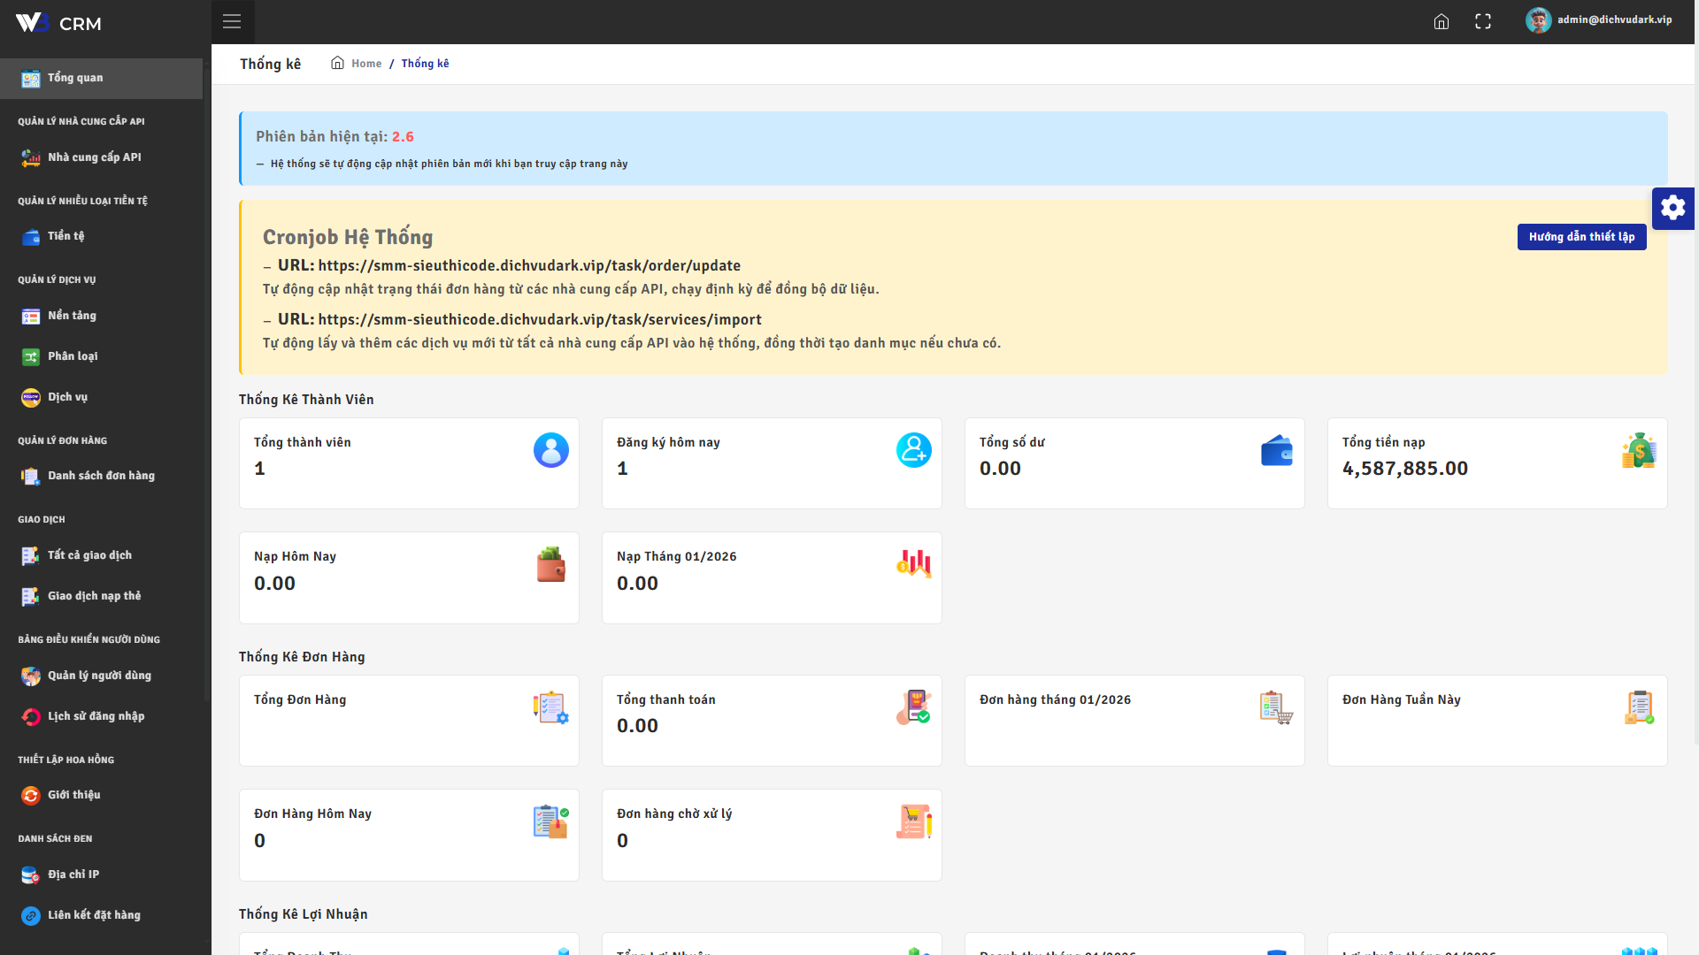Click the Dịch vụ sidebar icon
This screenshot has width=1699, height=955.
pyautogui.click(x=31, y=398)
